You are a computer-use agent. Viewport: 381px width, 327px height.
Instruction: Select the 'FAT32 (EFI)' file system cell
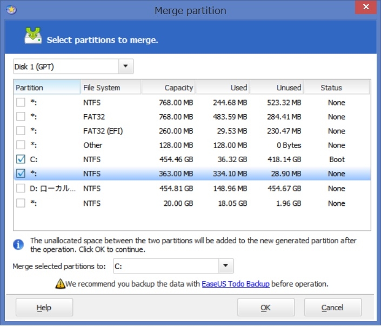pos(103,131)
